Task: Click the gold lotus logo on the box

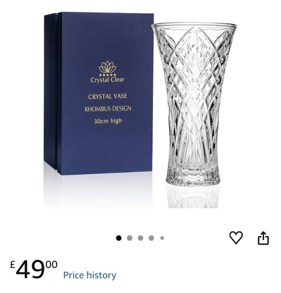Action: coord(107,67)
